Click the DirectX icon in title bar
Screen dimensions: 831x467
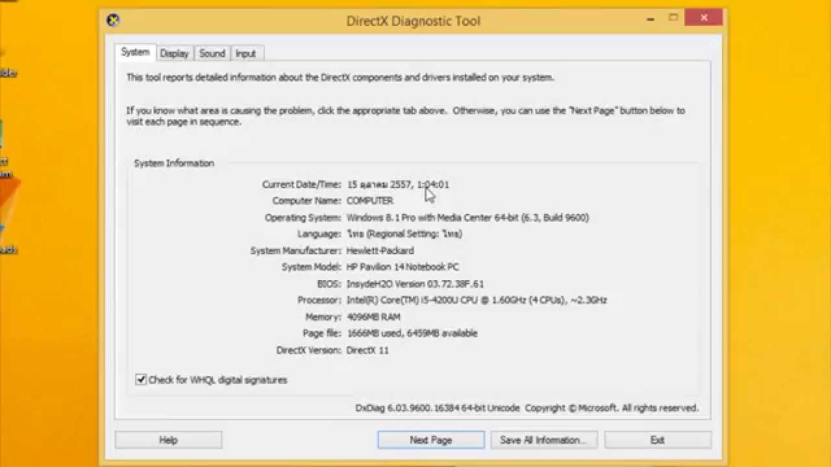coord(113,20)
